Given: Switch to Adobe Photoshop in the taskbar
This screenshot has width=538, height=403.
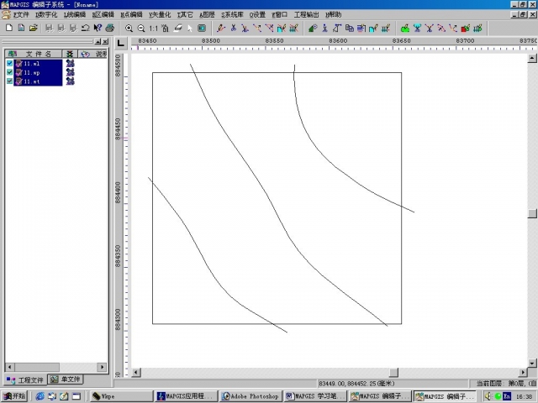Looking at the screenshot, I should tap(251, 395).
